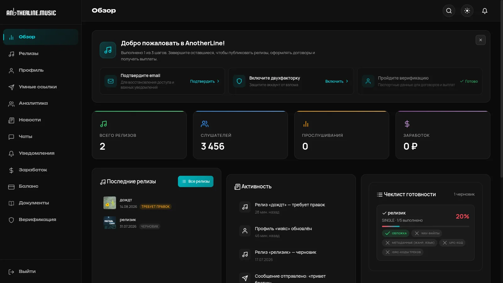Click the релизик readiness progress bar
503x283 pixels.
(x=426, y=226)
